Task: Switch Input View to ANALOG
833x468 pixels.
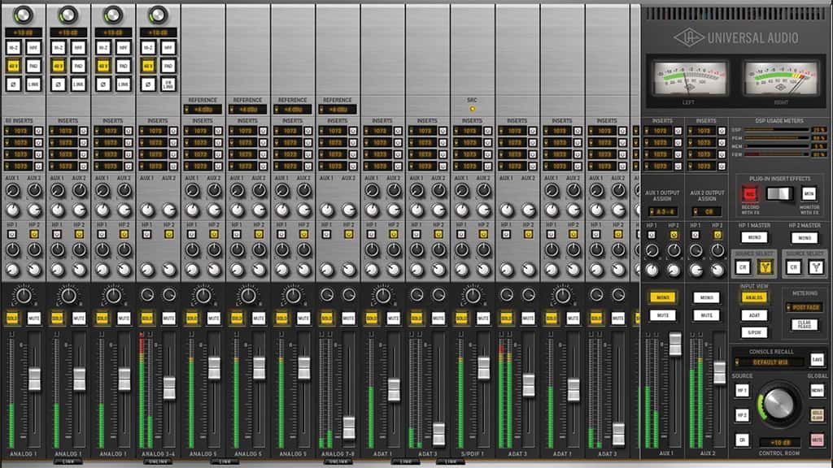Action: tap(754, 297)
